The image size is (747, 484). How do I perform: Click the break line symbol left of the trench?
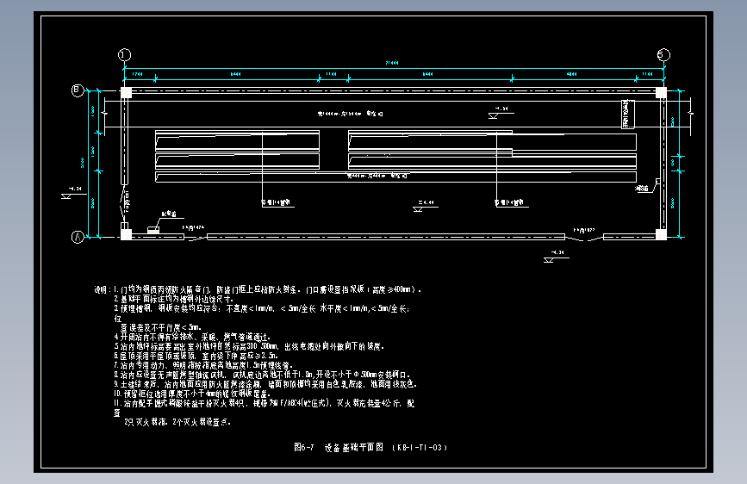(105, 114)
